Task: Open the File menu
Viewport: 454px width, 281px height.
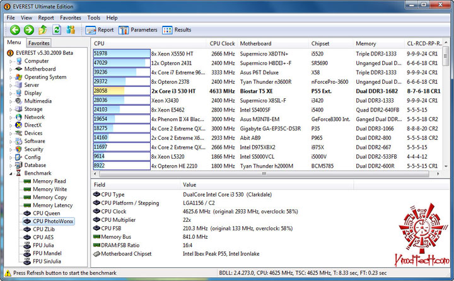Action: pyautogui.click(x=11, y=18)
